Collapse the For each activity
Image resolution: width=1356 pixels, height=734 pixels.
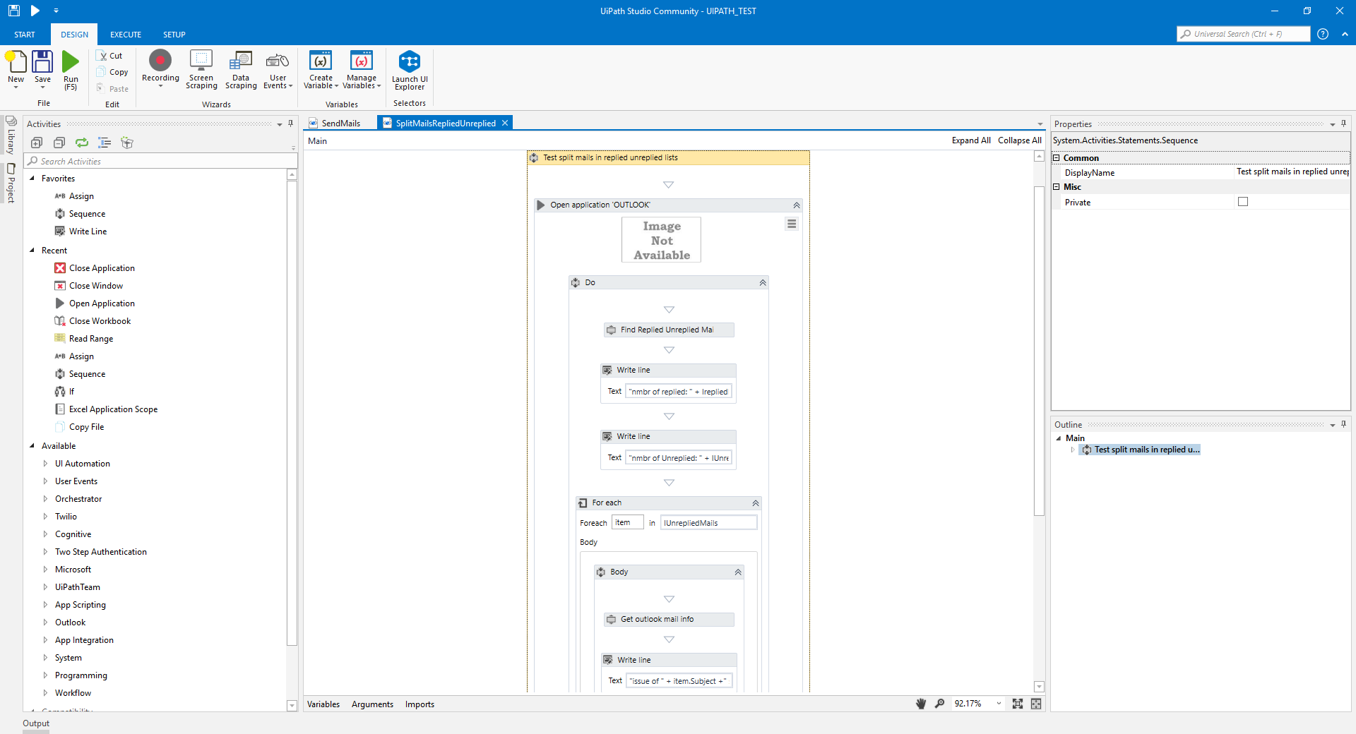755,503
